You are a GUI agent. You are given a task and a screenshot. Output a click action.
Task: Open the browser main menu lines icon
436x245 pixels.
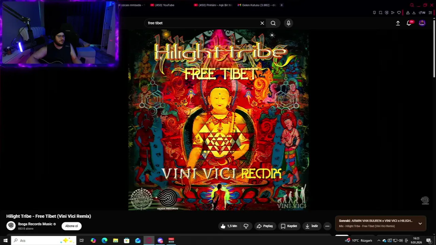[430, 13]
